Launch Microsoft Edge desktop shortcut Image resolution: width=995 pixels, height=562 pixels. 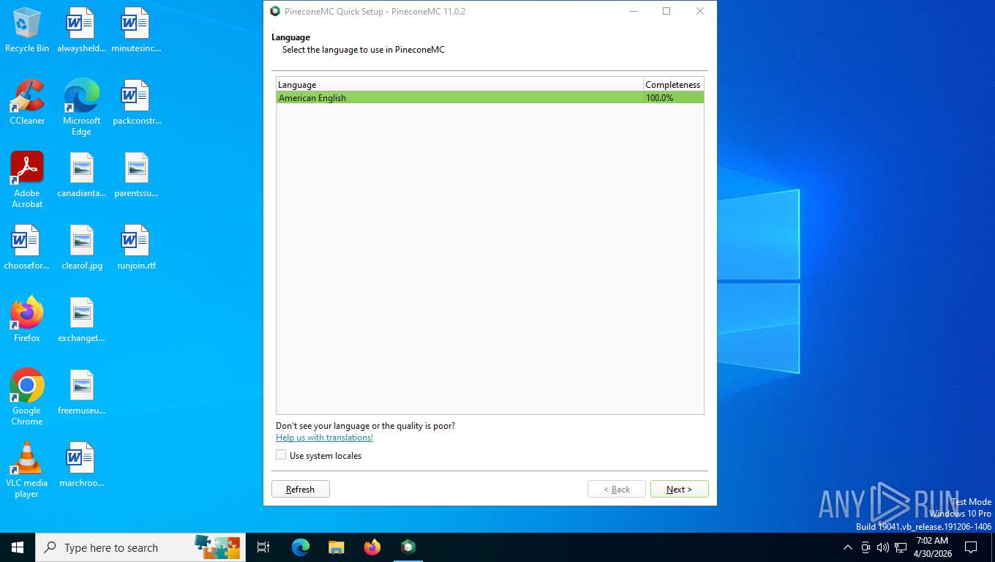tap(81, 108)
